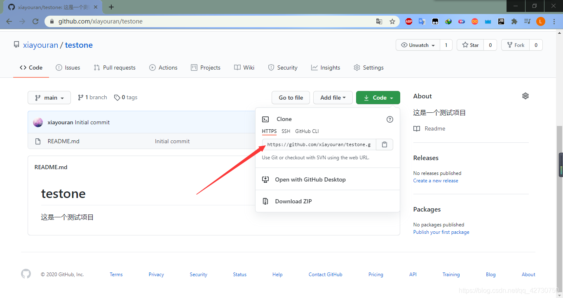Select the HTTPS clone option
This screenshot has height=298, width=563.
(269, 131)
